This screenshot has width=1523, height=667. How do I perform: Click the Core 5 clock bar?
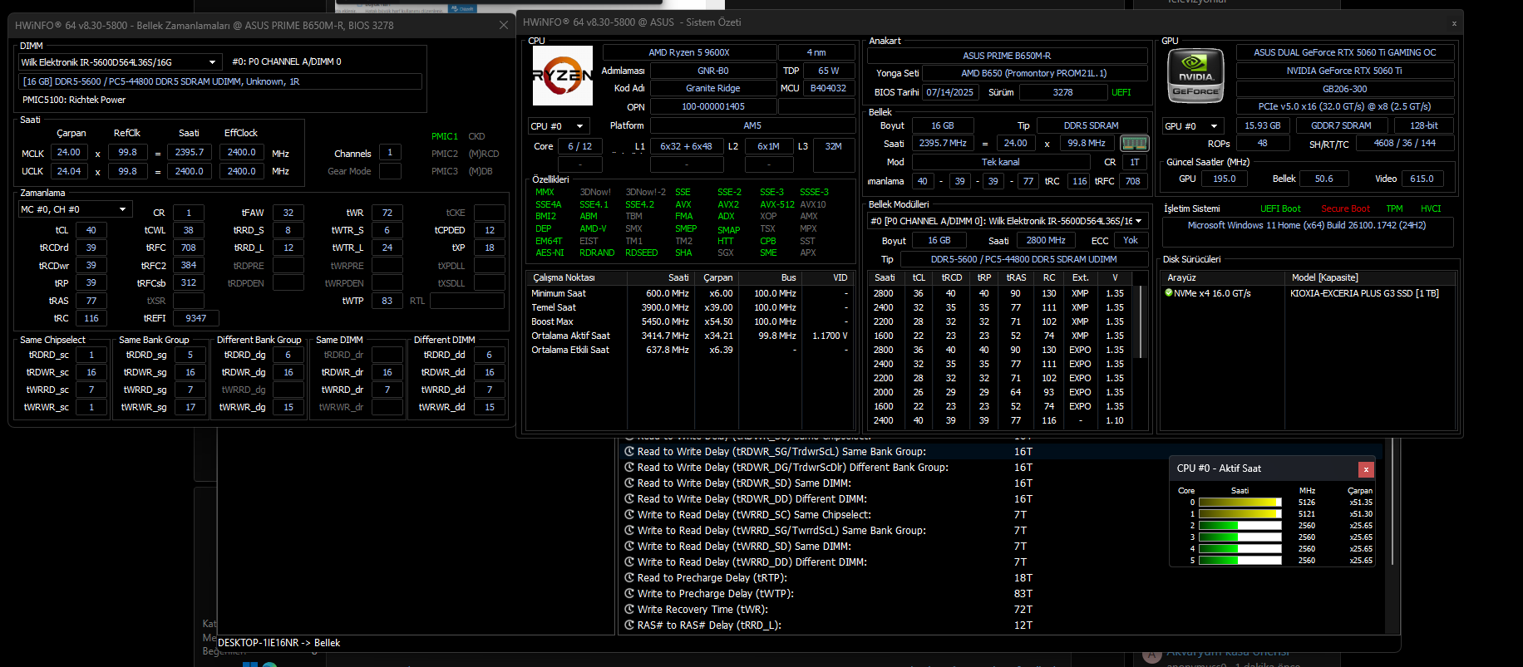(x=1240, y=561)
